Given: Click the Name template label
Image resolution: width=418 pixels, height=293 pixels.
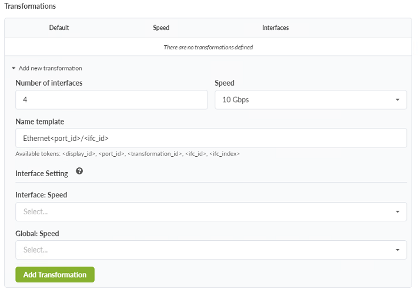Looking at the screenshot, I should pos(39,122).
